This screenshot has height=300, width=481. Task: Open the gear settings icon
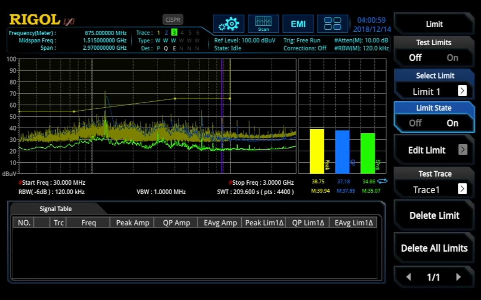pos(228,24)
